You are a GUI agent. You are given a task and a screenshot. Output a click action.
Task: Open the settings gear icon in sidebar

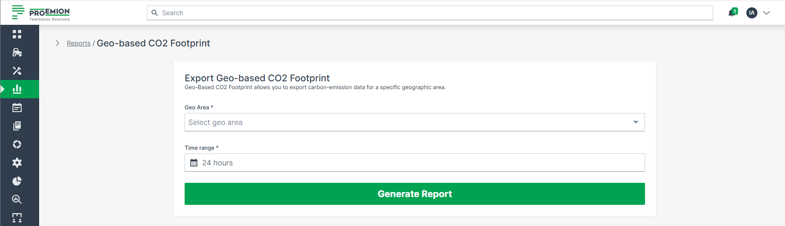17,163
